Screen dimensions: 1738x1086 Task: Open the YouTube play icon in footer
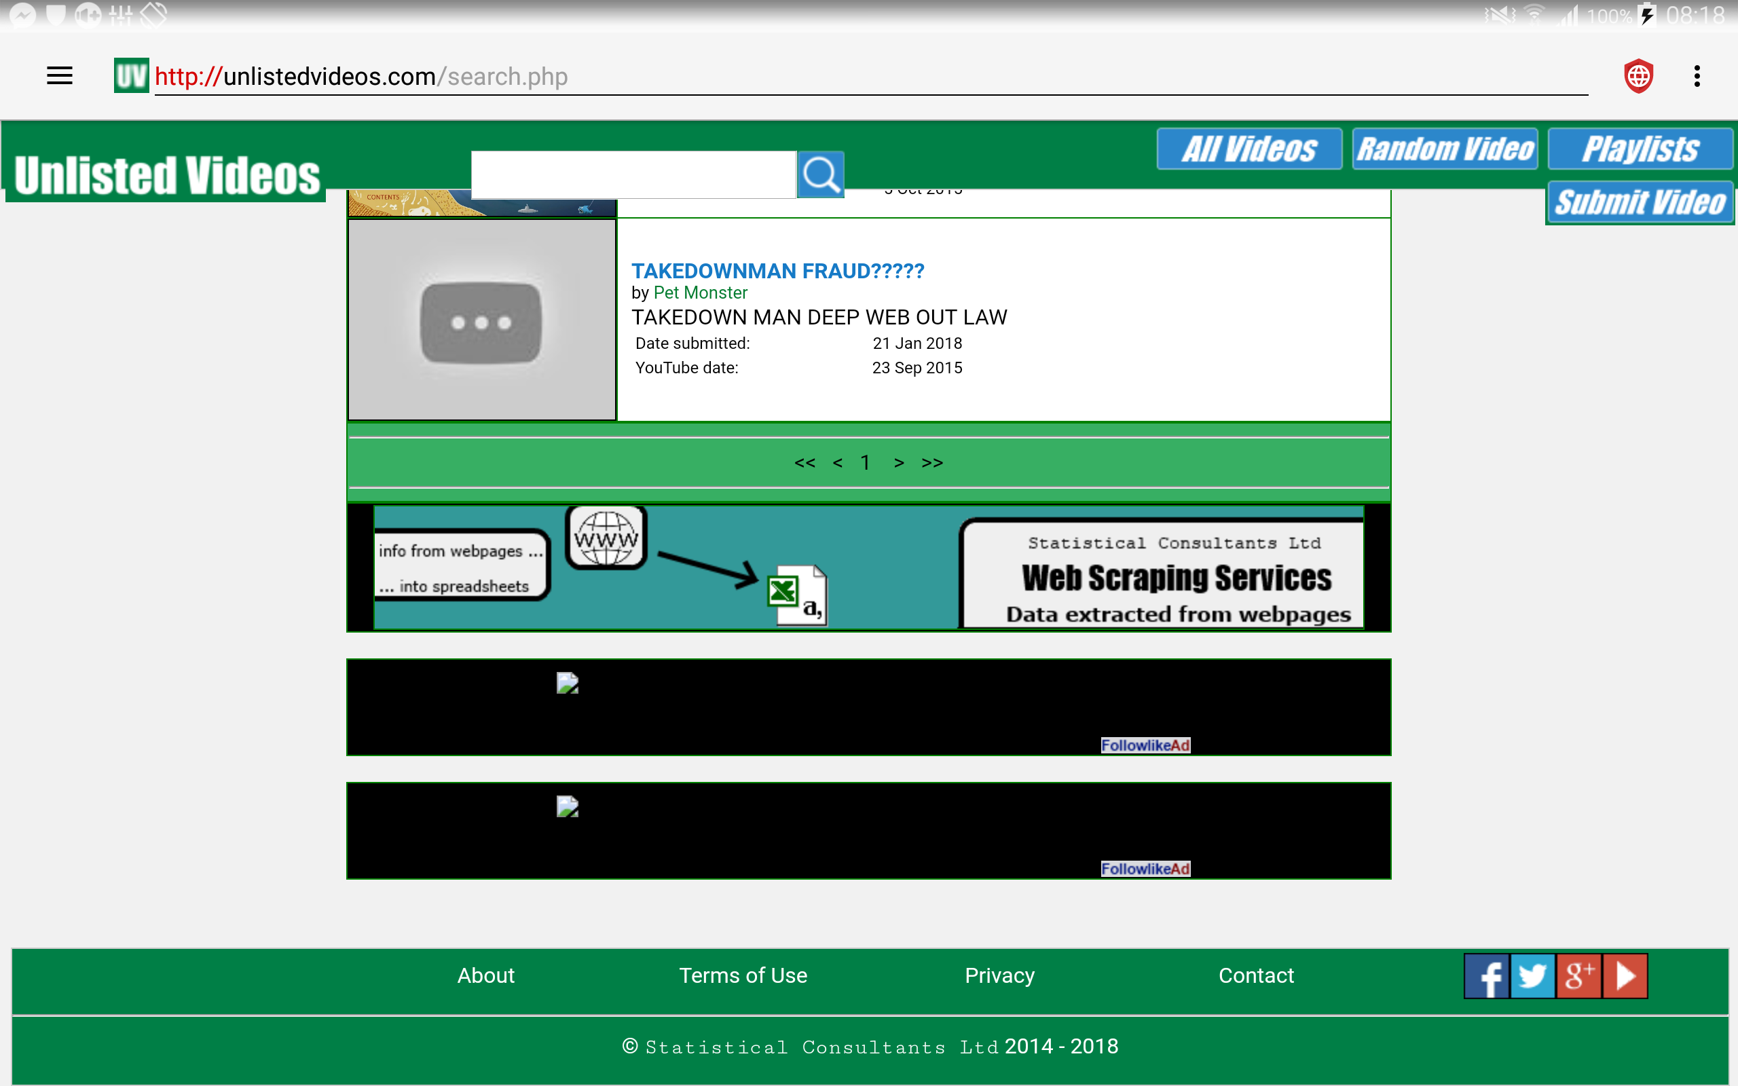[1625, 976]
